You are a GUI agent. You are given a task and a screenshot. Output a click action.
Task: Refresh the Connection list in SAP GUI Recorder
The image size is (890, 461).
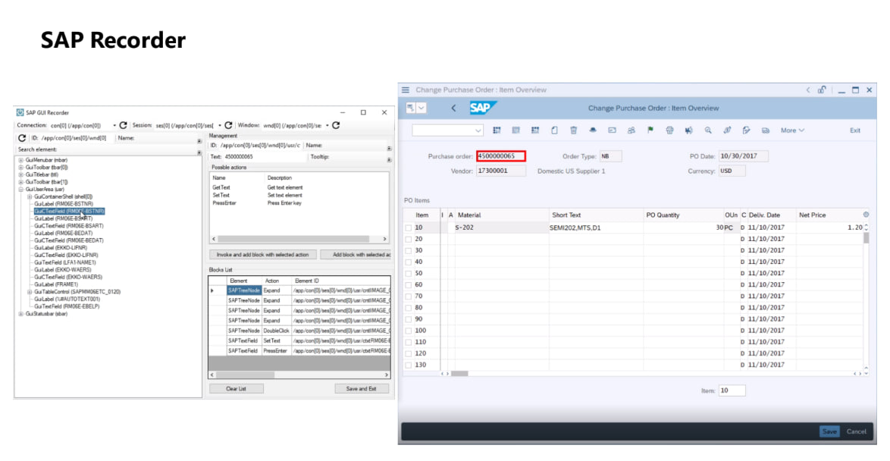click(x=123, y=125)
